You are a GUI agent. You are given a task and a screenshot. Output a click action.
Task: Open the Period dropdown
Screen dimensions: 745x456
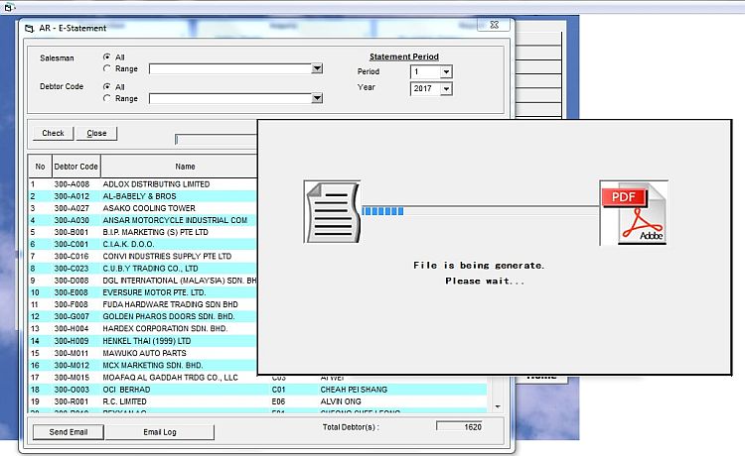(445, 72)
